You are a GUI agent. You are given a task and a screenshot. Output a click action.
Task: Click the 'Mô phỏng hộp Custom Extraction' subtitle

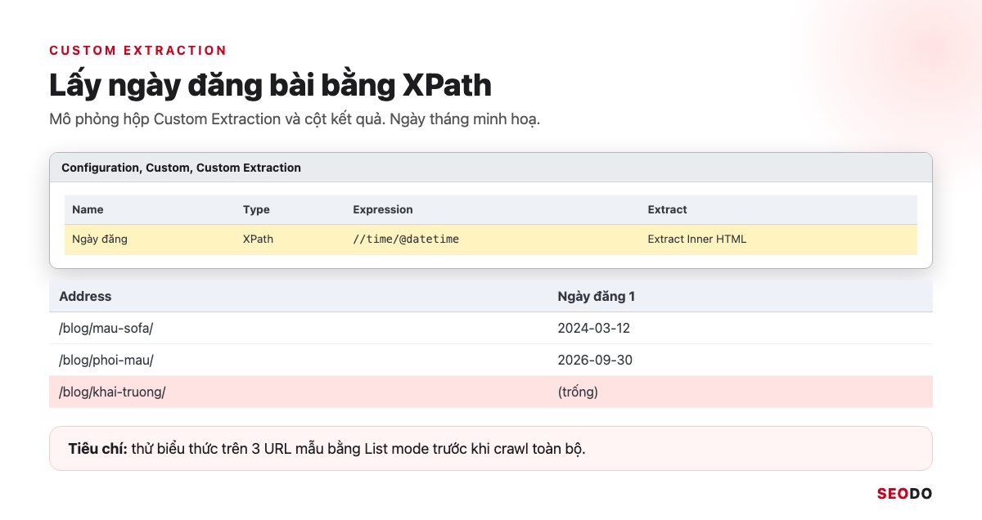click(295, 119)
